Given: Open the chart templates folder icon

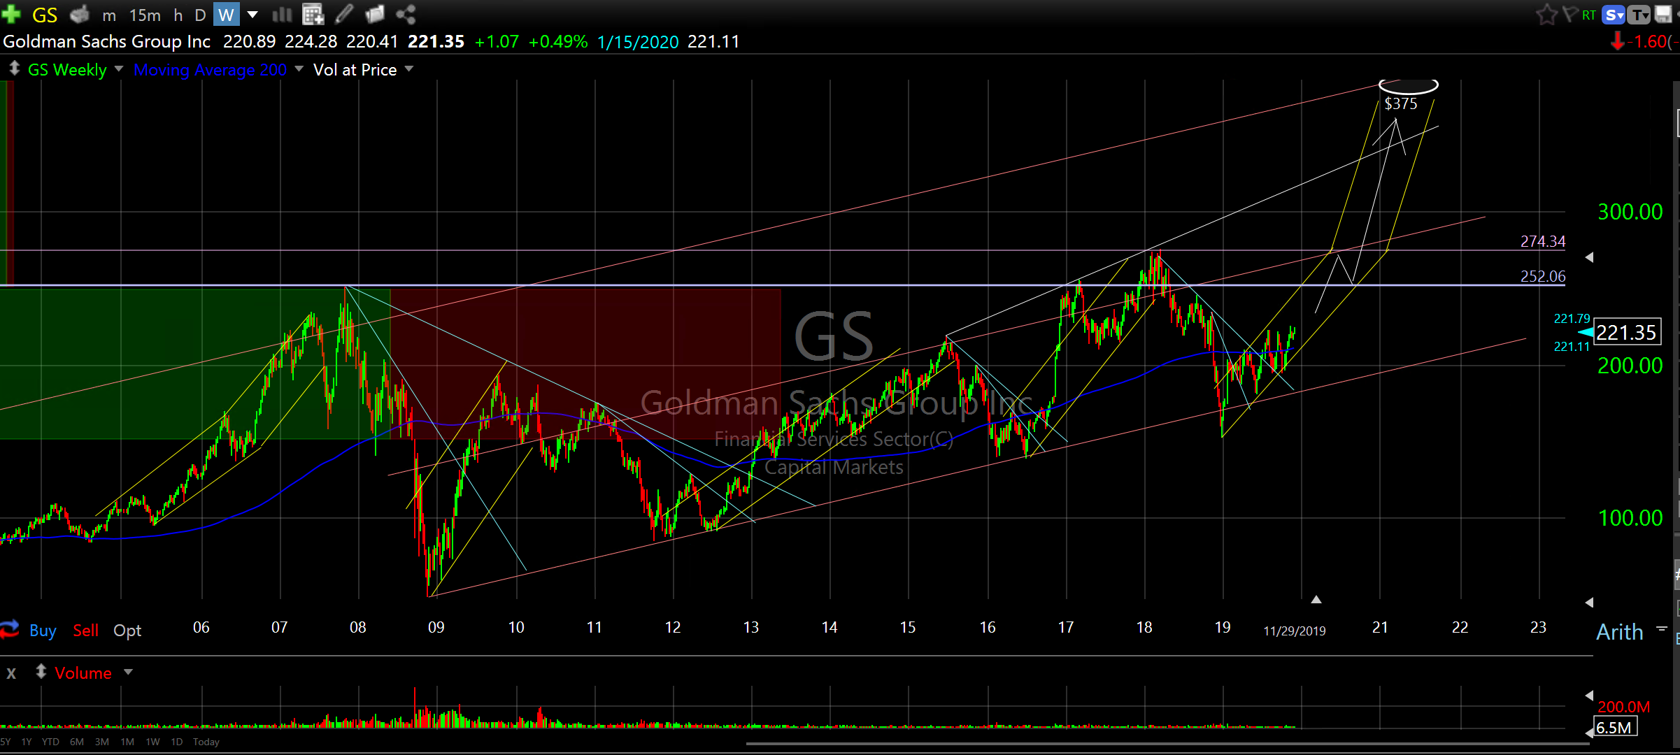Looking at the screenshot, I should coord(375,14).
